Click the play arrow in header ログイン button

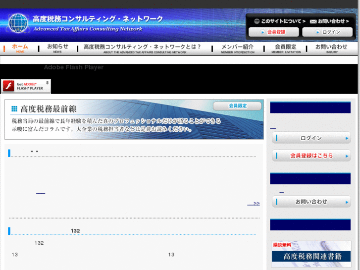click(x=317, y=32)
